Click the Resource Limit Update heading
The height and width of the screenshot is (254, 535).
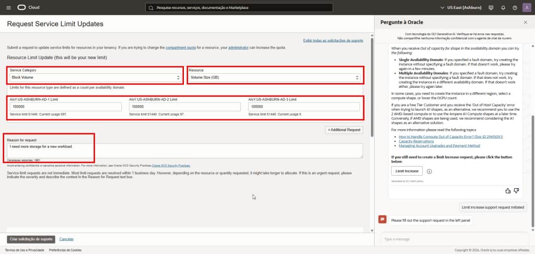tap(57, 57)
